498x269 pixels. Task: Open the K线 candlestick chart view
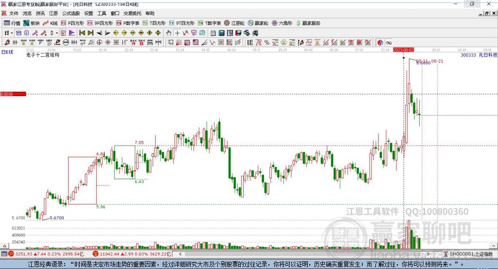click(x=50, y=23)
